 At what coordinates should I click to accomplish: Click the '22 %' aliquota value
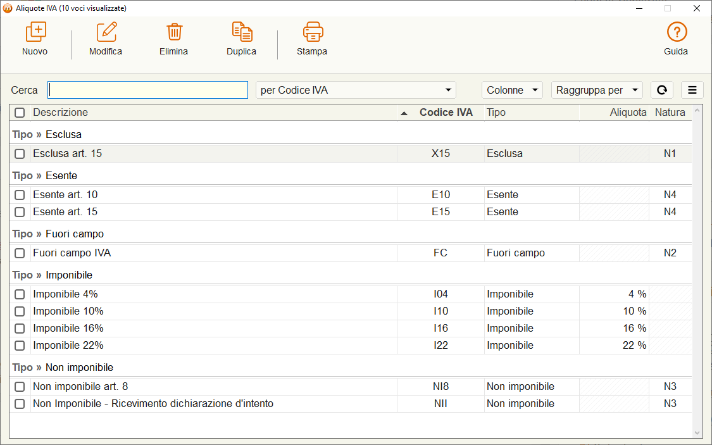pos(634,345)
